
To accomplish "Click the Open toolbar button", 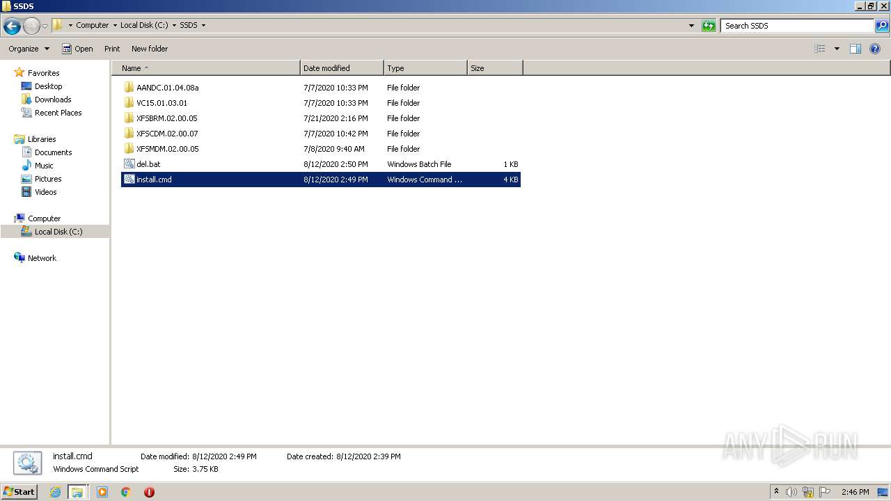I will (77, 49).
